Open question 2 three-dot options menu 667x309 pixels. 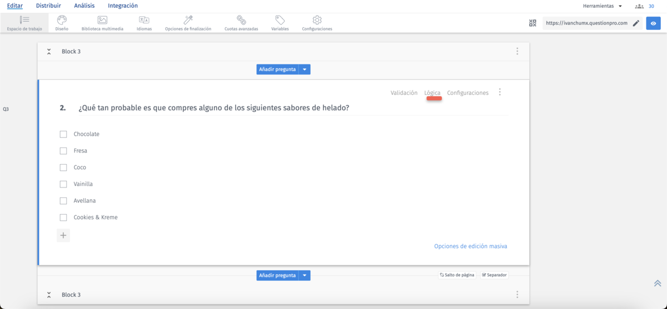500,92
